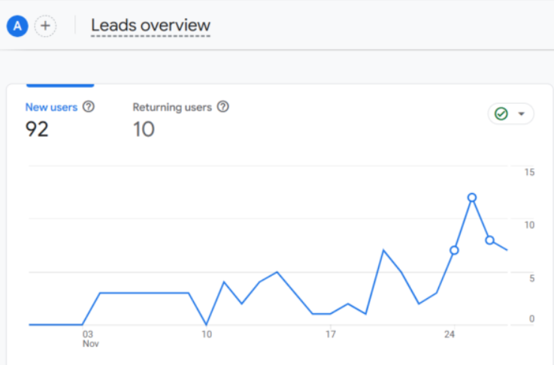Add a comparison with the plus icon
The width and height of the screenshot is (554, 365).
[45, 26]
